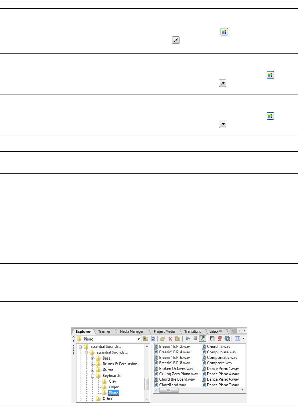Select CompHouse.wav file

click(x=219, y=352)
